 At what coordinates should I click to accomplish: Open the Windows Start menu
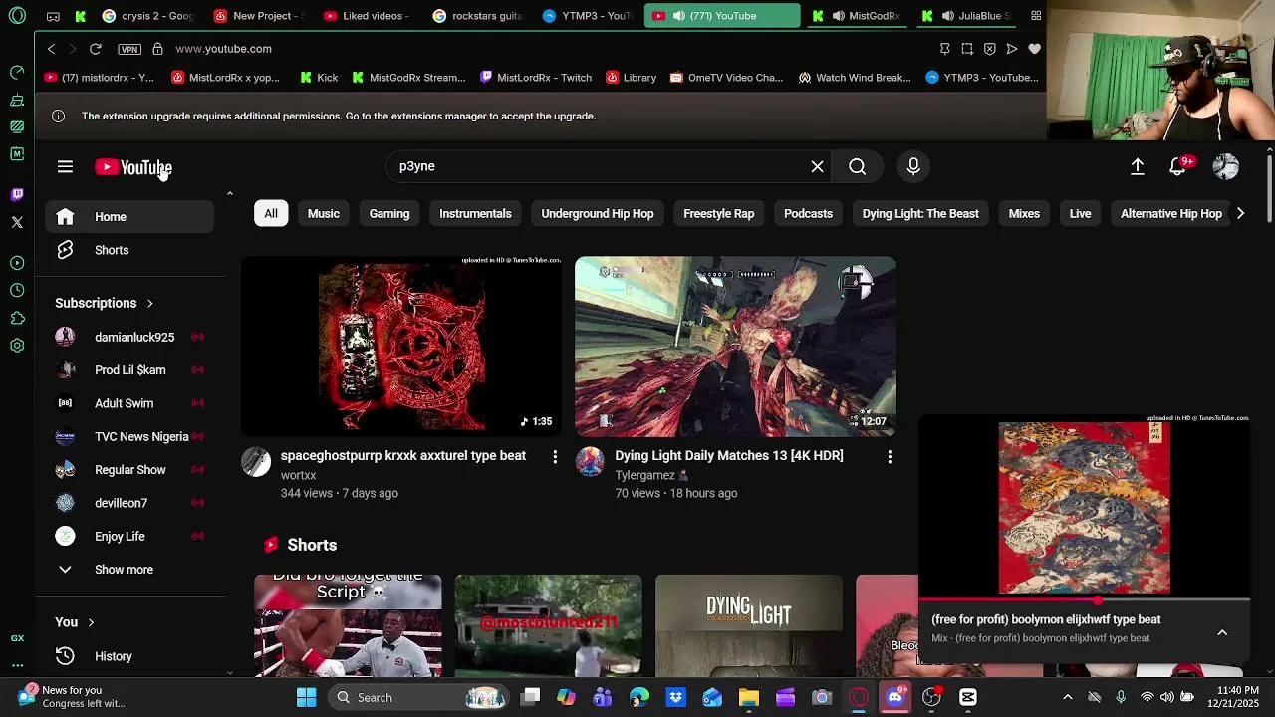(306, 697)
